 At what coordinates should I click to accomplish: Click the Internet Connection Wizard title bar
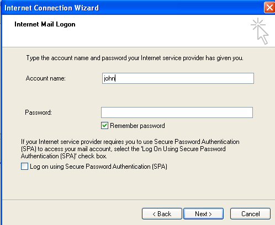pyautogui.click(x=133, y=8)
